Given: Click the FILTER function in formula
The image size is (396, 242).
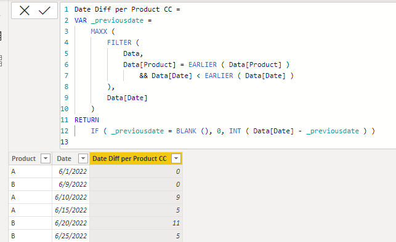Looking at the screenshot, I should pos(119,42).
